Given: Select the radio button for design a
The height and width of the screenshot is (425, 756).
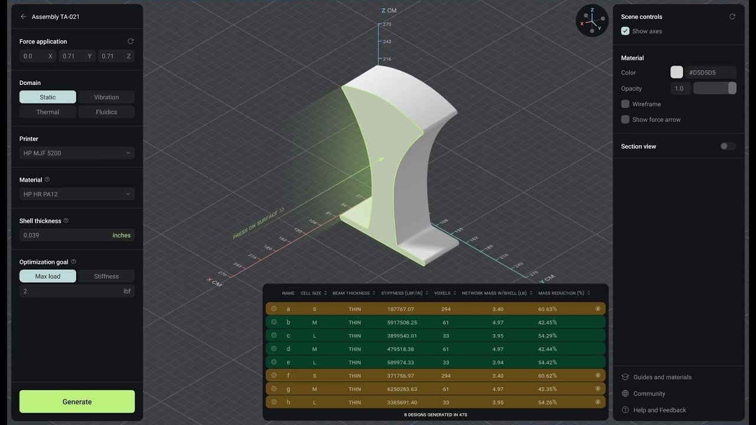Looking at the screenshot, I should [274, 309].
